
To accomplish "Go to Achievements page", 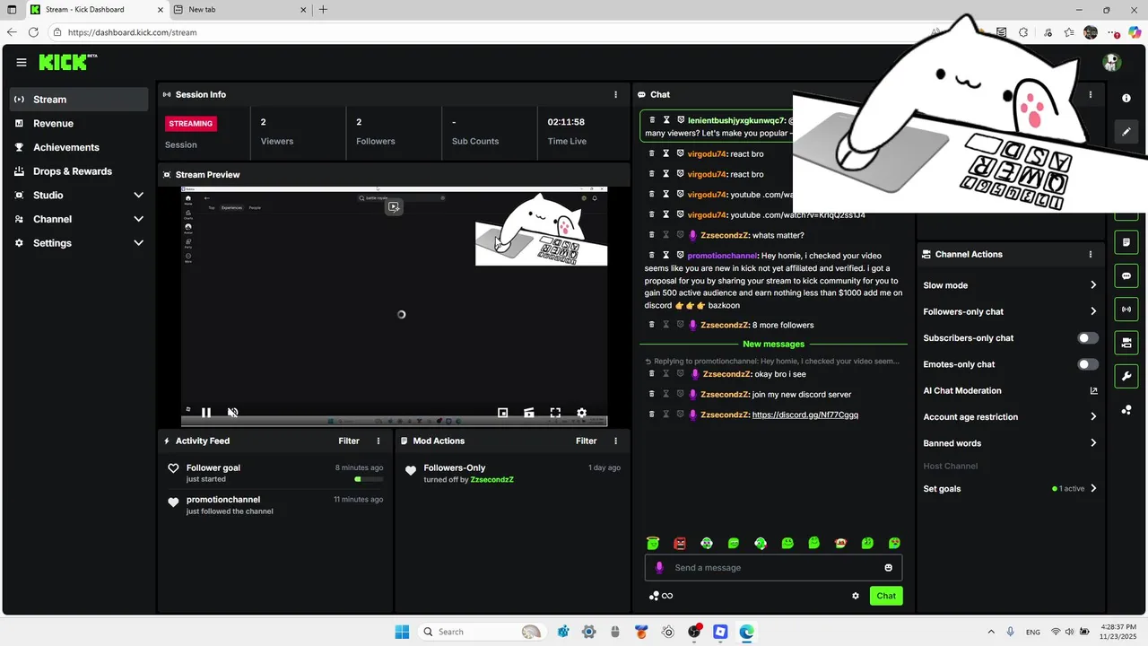I will 79,147.
